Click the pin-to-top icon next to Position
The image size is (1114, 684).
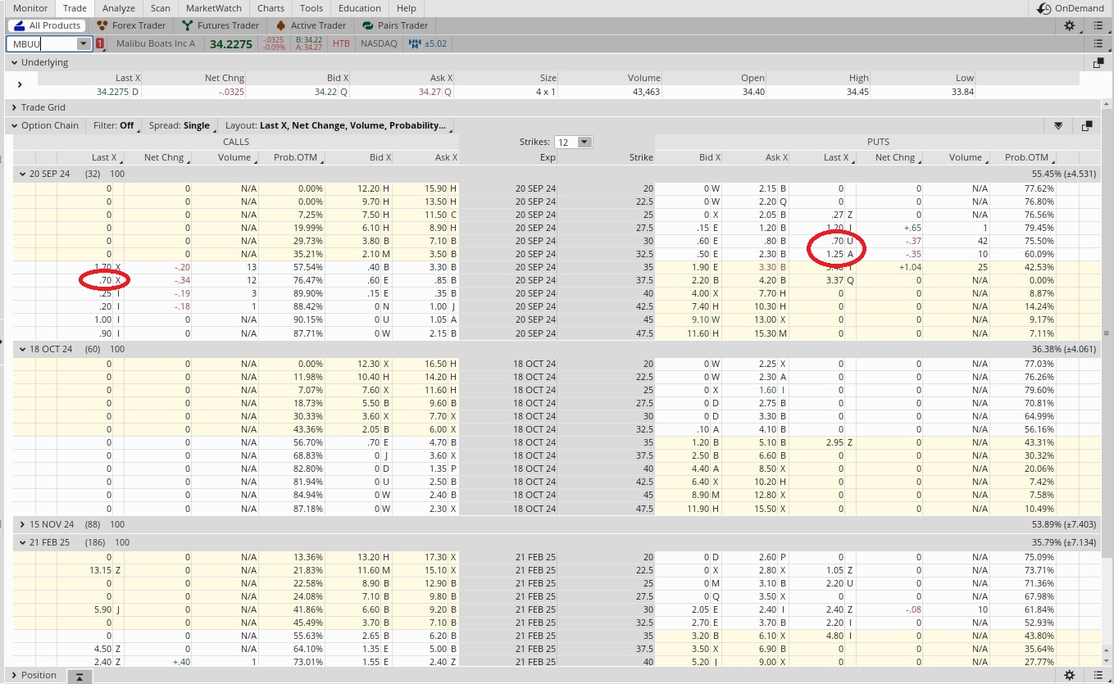(x=79, y=676)
